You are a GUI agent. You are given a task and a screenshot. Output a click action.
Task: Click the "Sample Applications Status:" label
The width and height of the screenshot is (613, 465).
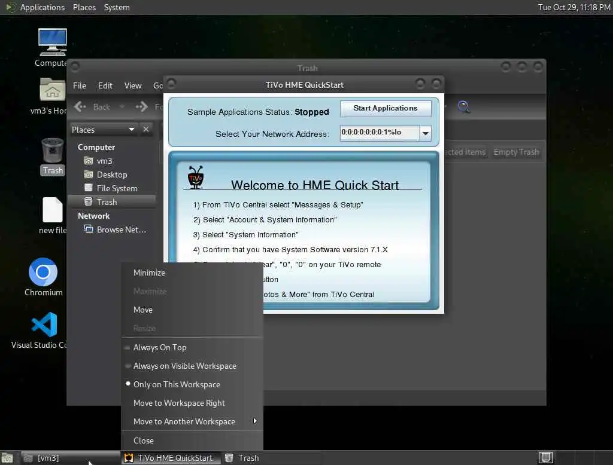click(x=239, y=112)
